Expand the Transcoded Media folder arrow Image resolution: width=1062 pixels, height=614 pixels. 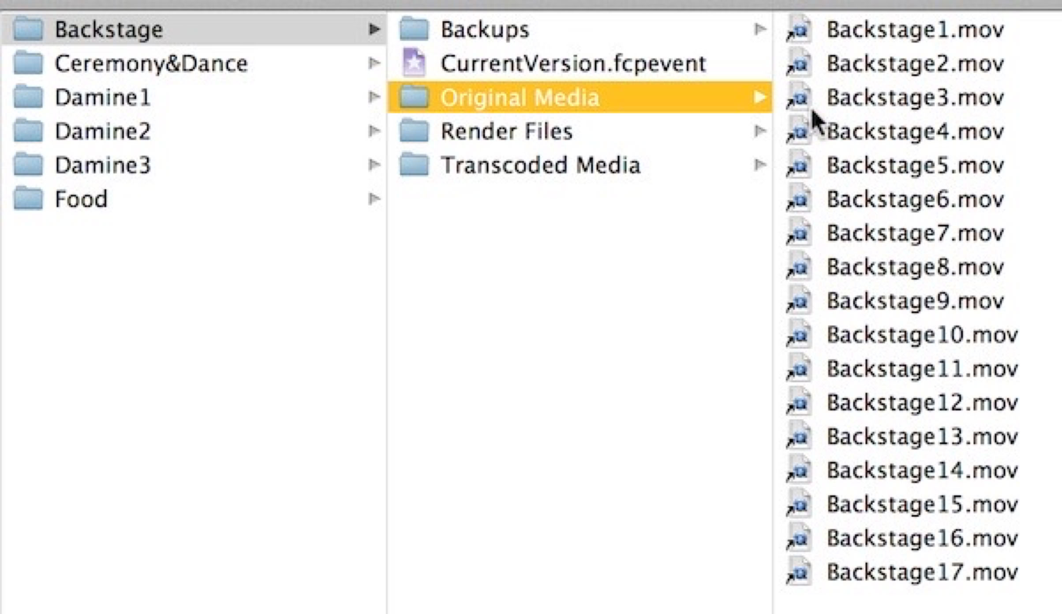tap(759, 165)
